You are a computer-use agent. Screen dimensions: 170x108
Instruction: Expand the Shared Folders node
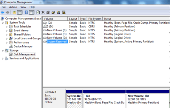[7, 35]
